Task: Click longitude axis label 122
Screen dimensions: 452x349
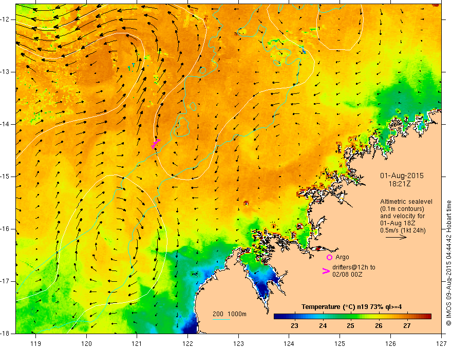Action: (x=187, y=343)
